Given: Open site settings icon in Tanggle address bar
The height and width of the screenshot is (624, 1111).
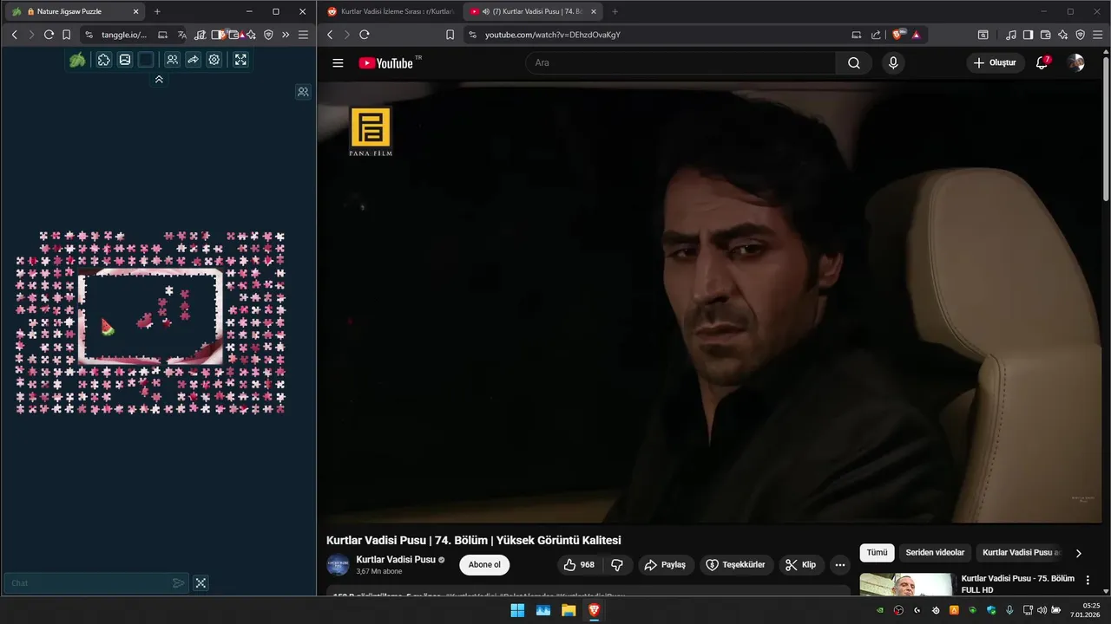Looking at the screenshot, I should pos(89,35).
